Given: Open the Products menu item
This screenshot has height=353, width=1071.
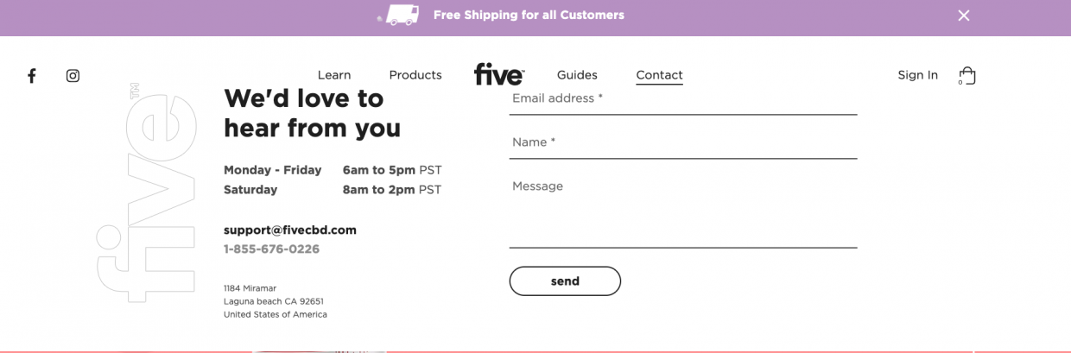Looking at the screenshot, I should pos(415,75).
